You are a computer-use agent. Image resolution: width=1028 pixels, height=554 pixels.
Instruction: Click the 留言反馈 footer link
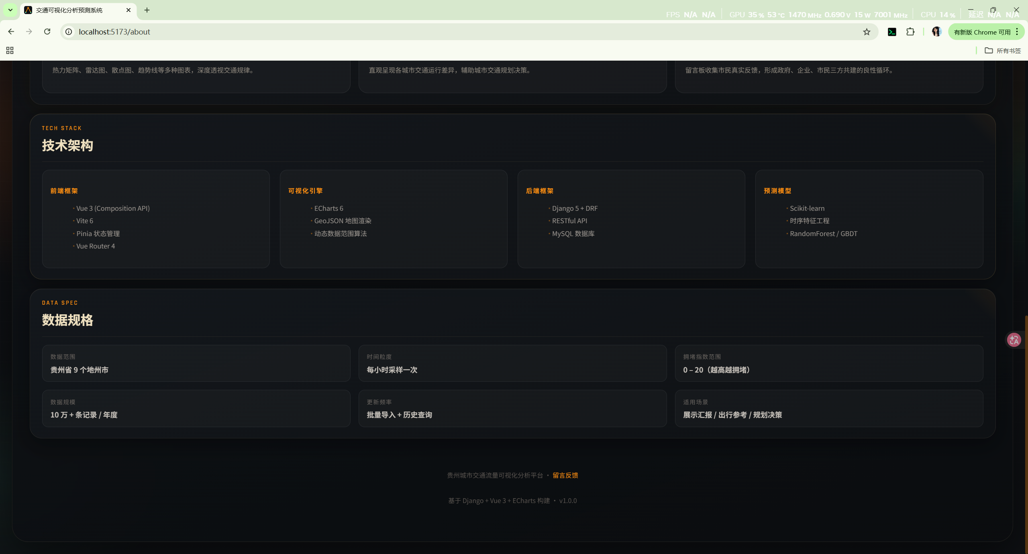[x=565, y=475]
